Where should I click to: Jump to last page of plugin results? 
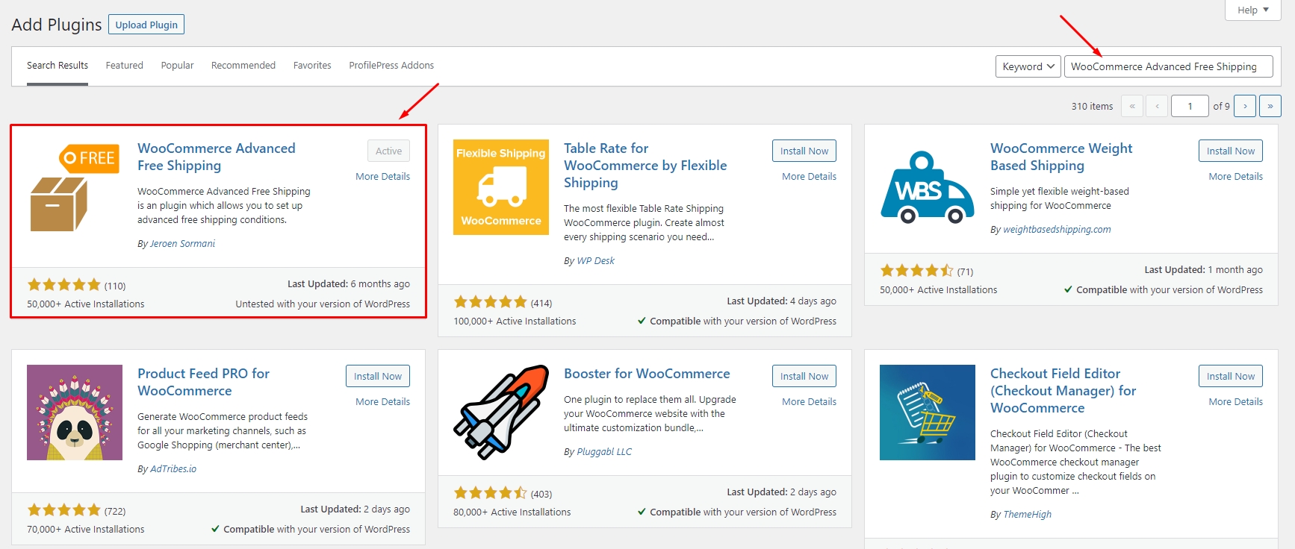click(x=1270, y=106)
